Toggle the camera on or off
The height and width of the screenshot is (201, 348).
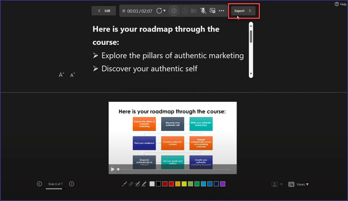(x=194, y=11)
